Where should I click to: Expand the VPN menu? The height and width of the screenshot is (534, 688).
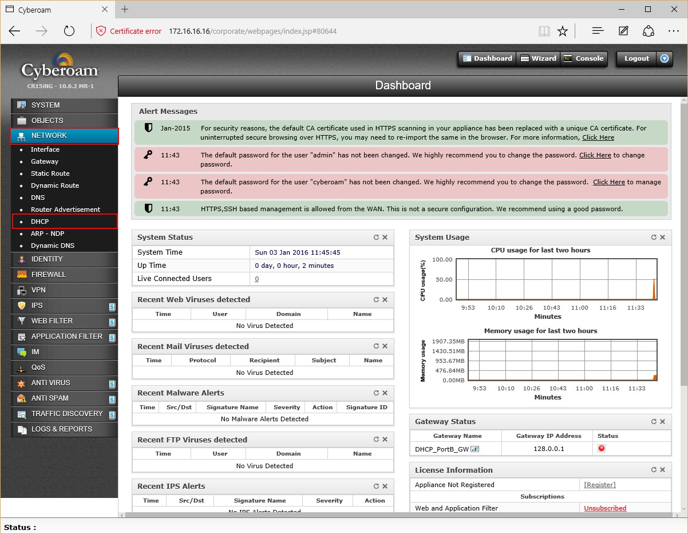[x=64, y=290]
